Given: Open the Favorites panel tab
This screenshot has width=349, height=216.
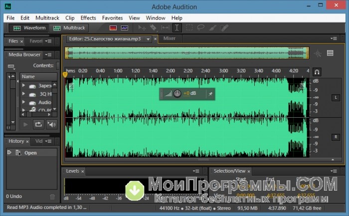Looking at the screenshot, I should pos(36,41).
